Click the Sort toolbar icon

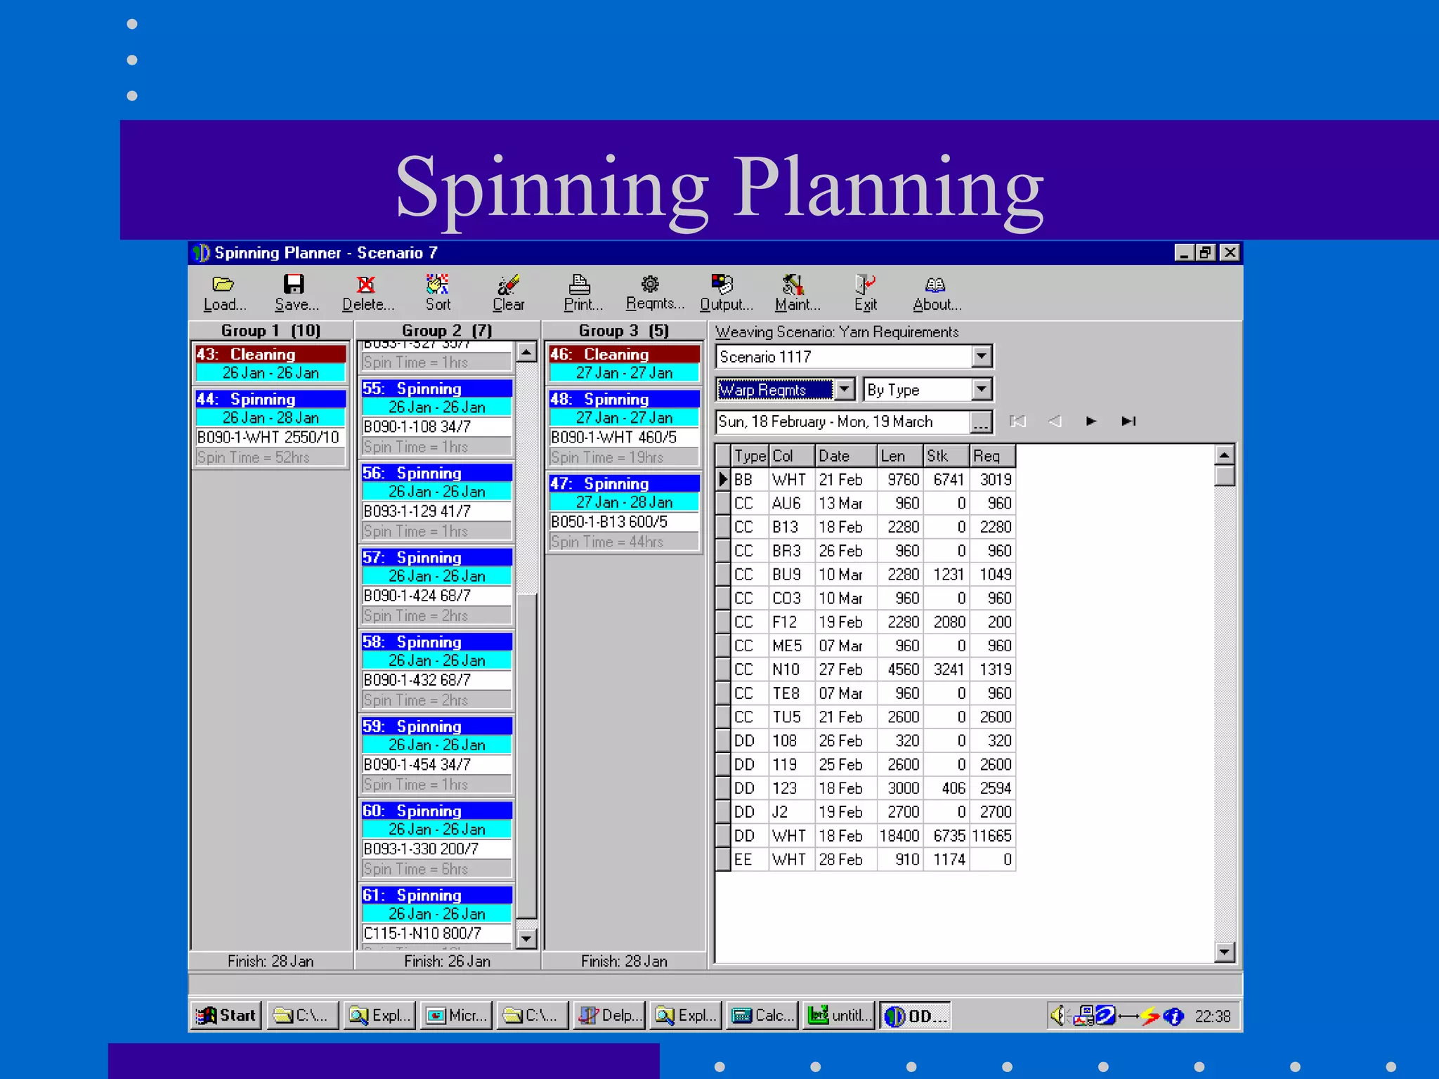437,284
